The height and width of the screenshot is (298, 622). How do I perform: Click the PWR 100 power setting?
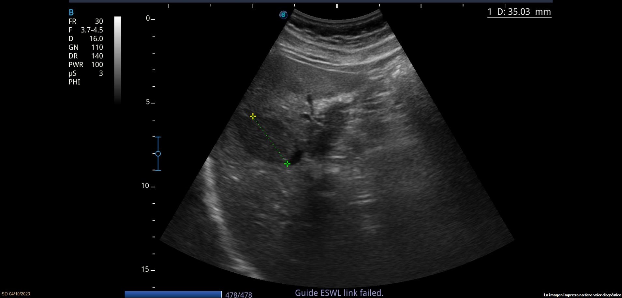tap(86, 65)
